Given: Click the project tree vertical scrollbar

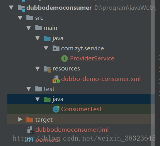Looking at the screenshot, I should (153, 73).
